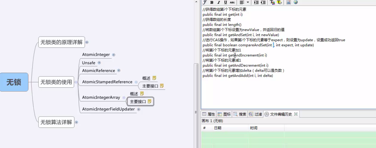Click the mind map vertical scrollbar
376x148 pixels.
click(196, 105)
